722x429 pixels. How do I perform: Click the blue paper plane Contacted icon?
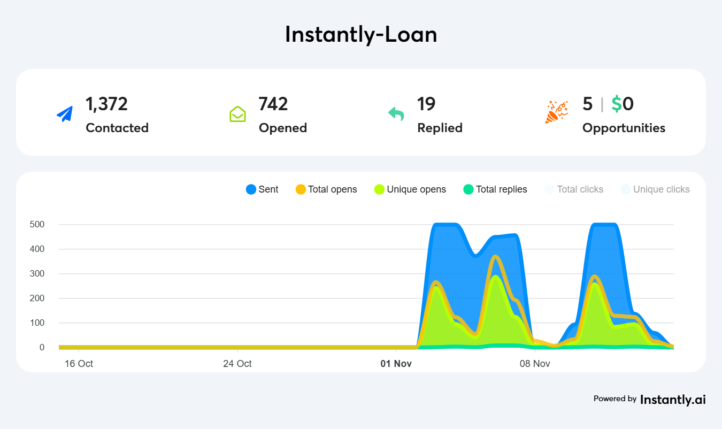pos(65,114)
